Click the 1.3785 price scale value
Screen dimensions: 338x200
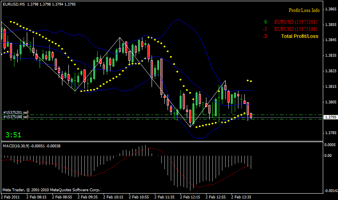click(x=331, y=133)
